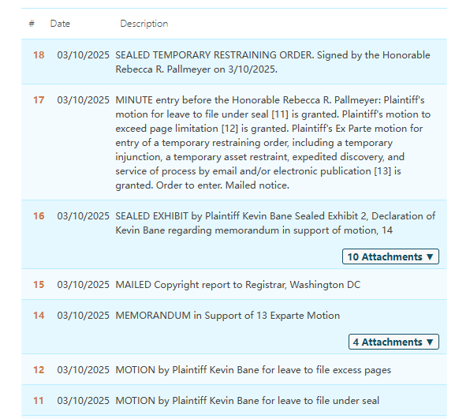
Task: Select the MAILED Copyright report row
Action: click(x=234, y=285)
